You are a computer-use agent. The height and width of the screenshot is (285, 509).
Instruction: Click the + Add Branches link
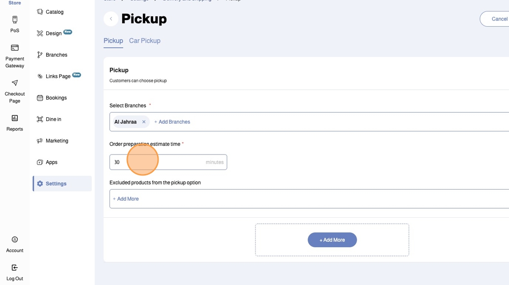point(172,122)
